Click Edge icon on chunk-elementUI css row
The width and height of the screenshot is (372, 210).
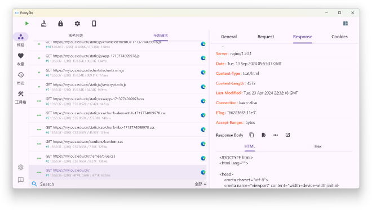point(203,115)
